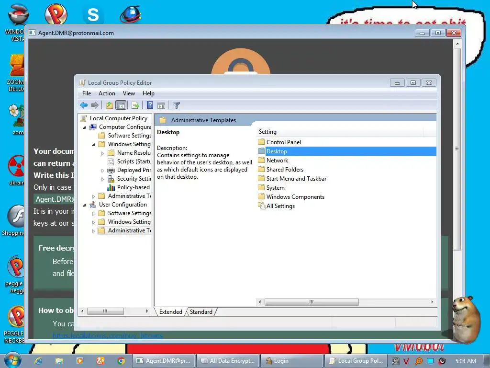The height and width of the screenshot is (368, 490).
Task: Select Shared Folders in settings list
Action: click(285, 169)
